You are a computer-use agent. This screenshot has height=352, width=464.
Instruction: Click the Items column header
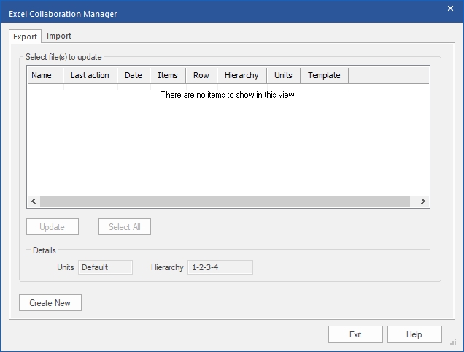coord(168,75)
